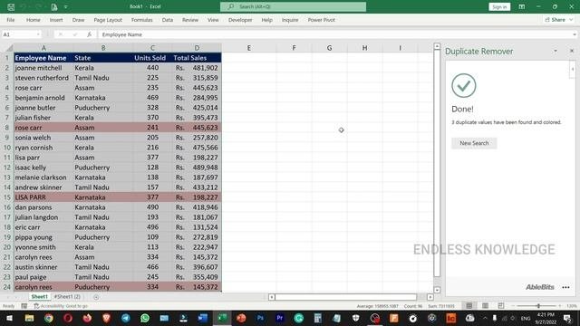Expand the formula bar chevron
Viewport: 580px width, 326px height.
(574, 34)
